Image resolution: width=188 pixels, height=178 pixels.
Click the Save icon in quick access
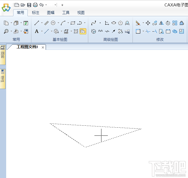(29, 5)
